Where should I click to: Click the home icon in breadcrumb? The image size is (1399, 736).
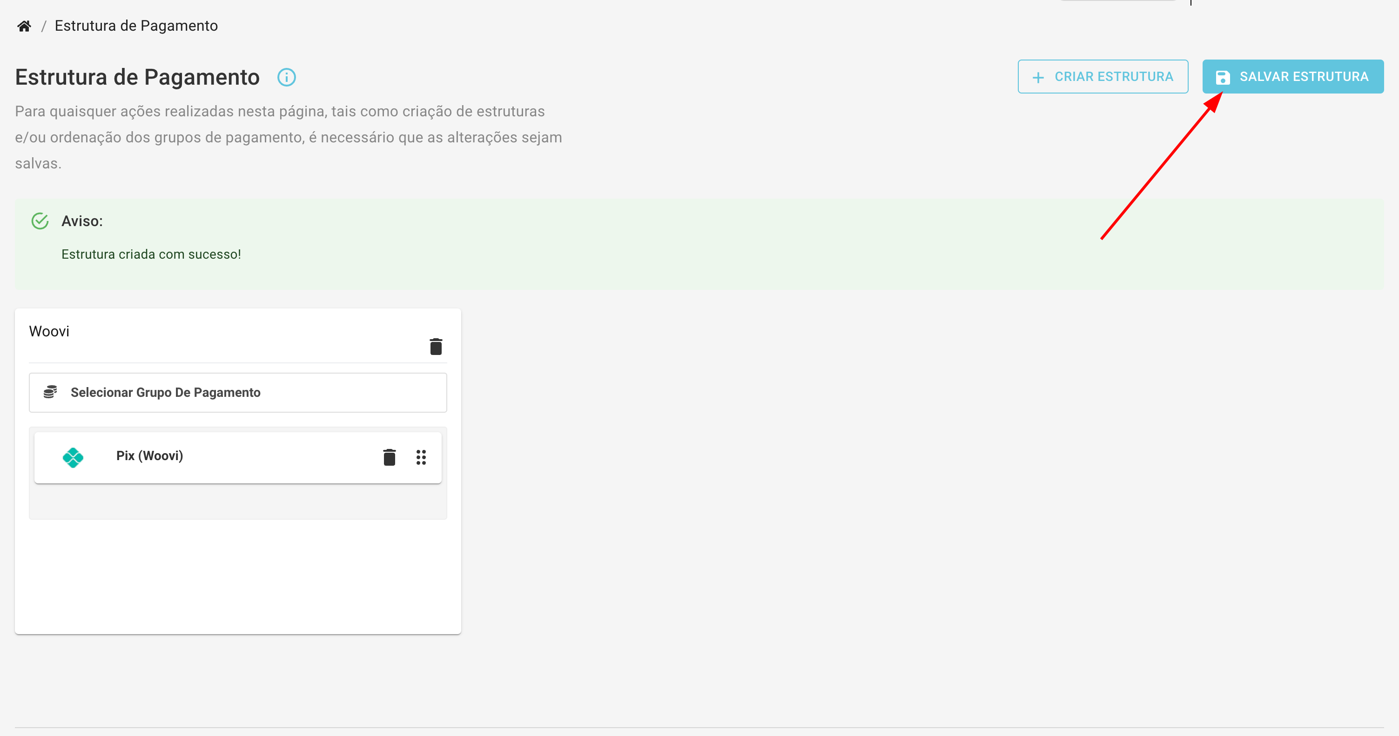24,26
